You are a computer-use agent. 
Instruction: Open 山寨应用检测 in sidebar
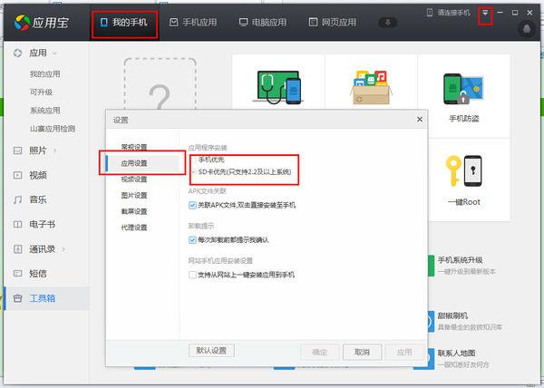click(53, 129)
